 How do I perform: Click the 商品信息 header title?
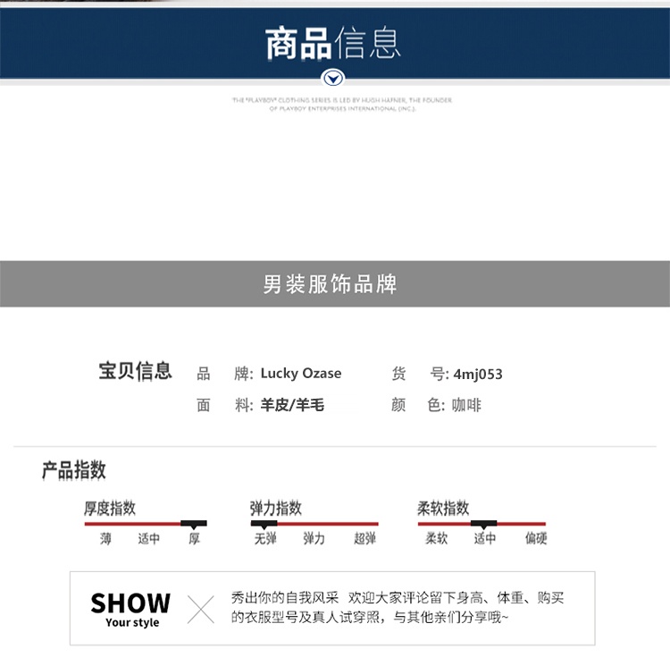coord(333,43)
